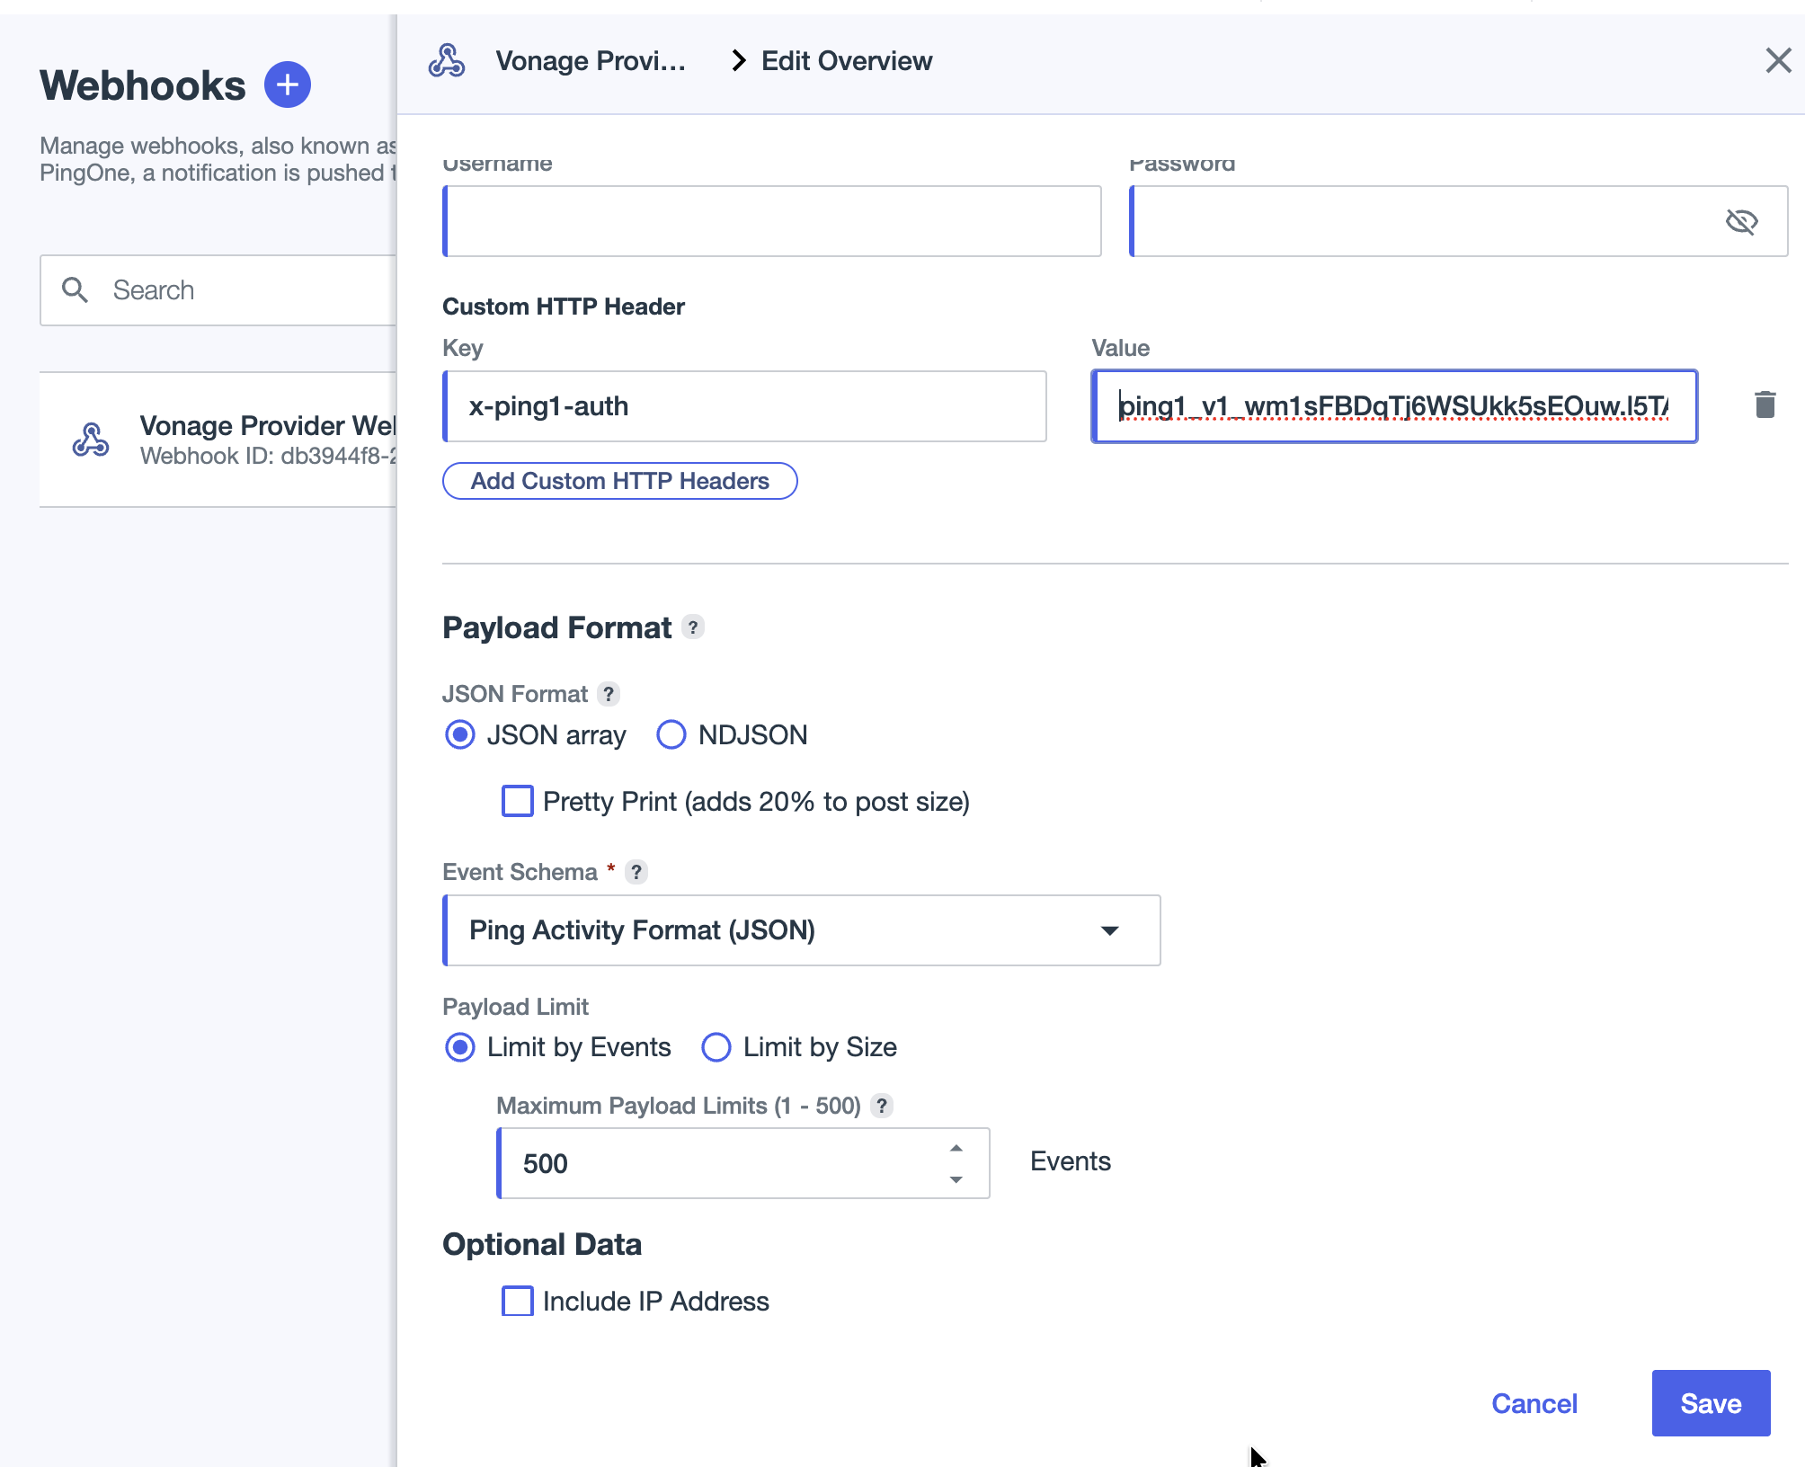Click the search magnifier icon in the sidebar

(x=75, y=290)
